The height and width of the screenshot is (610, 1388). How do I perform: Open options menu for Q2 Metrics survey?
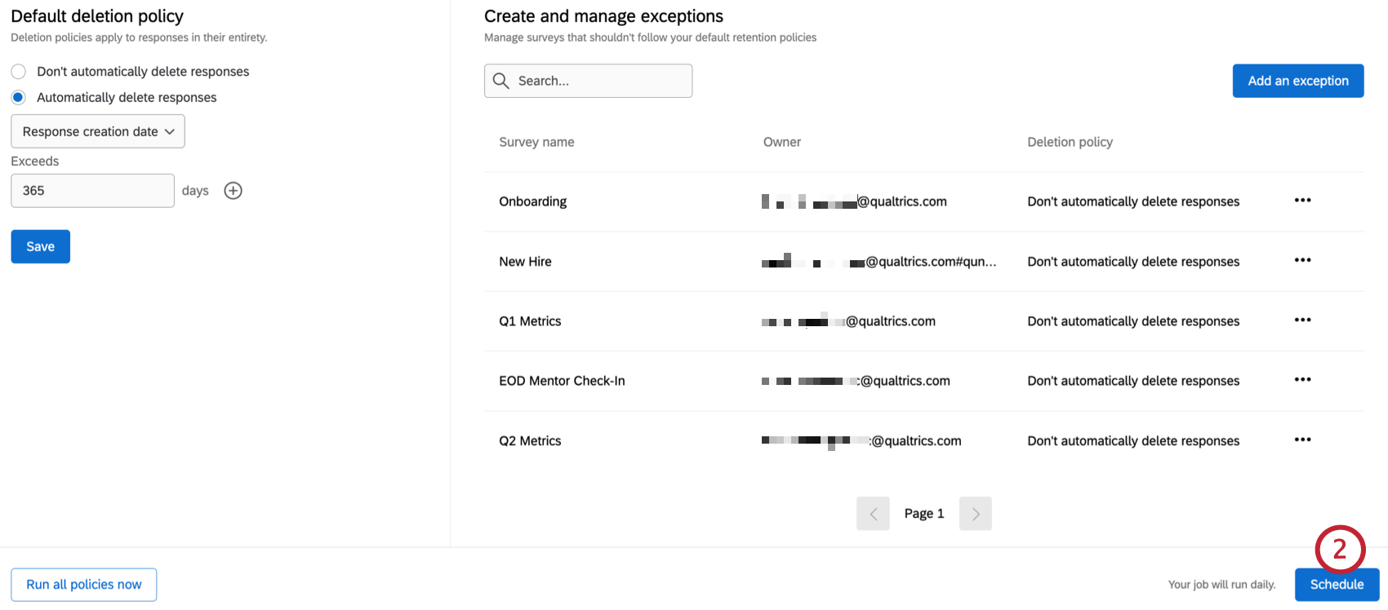click(x=1303, y=440)
